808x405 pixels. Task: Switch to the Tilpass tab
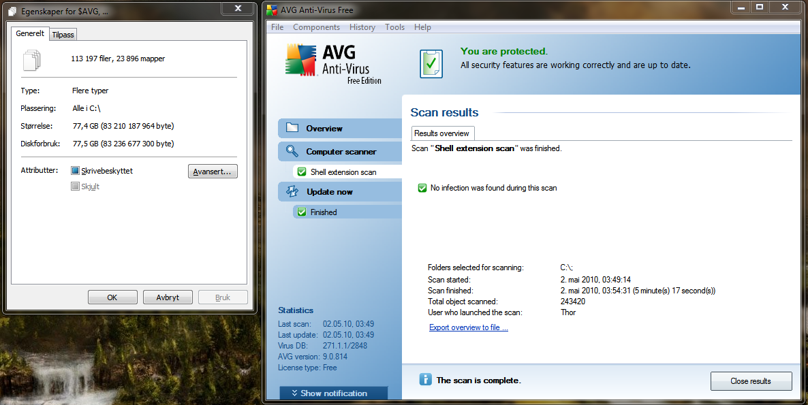63,35
